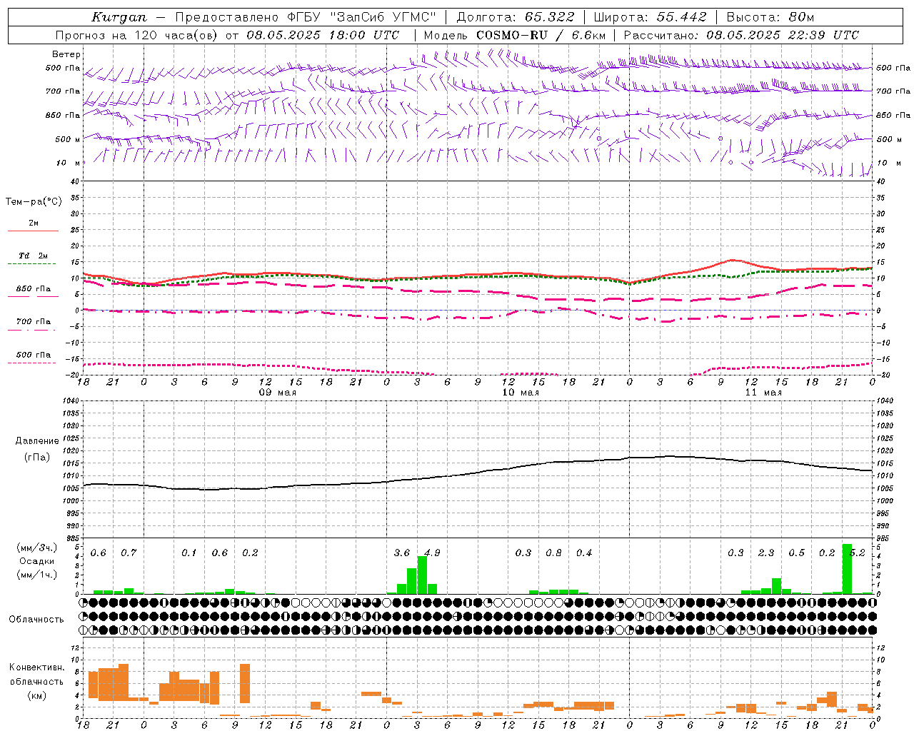Click the '10 мая' date label

coord(521,393)
